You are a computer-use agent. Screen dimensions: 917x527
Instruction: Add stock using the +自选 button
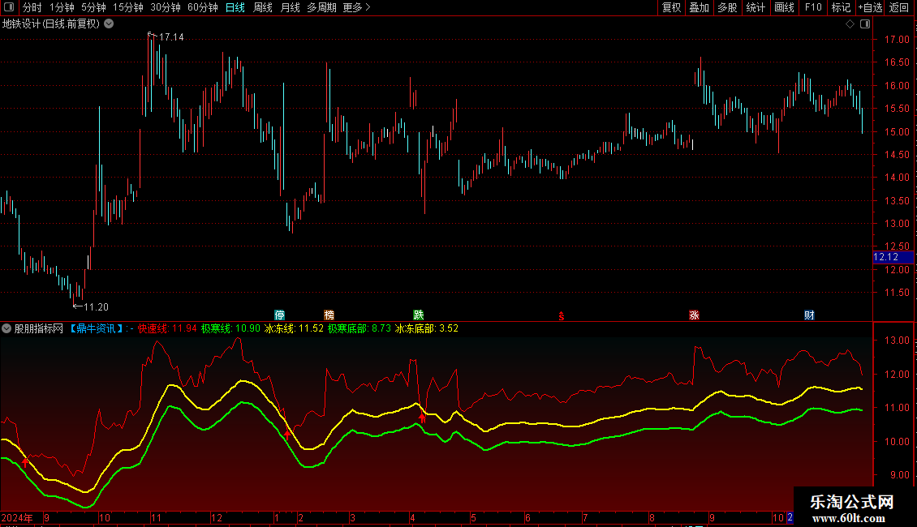[870, 7]
